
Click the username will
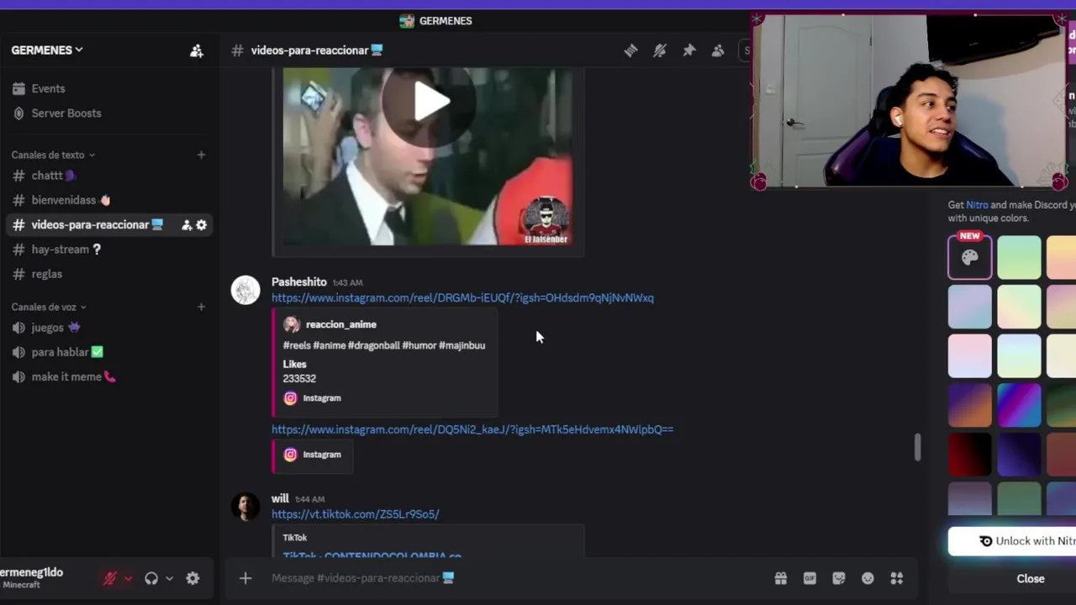(x=280, y=499)
